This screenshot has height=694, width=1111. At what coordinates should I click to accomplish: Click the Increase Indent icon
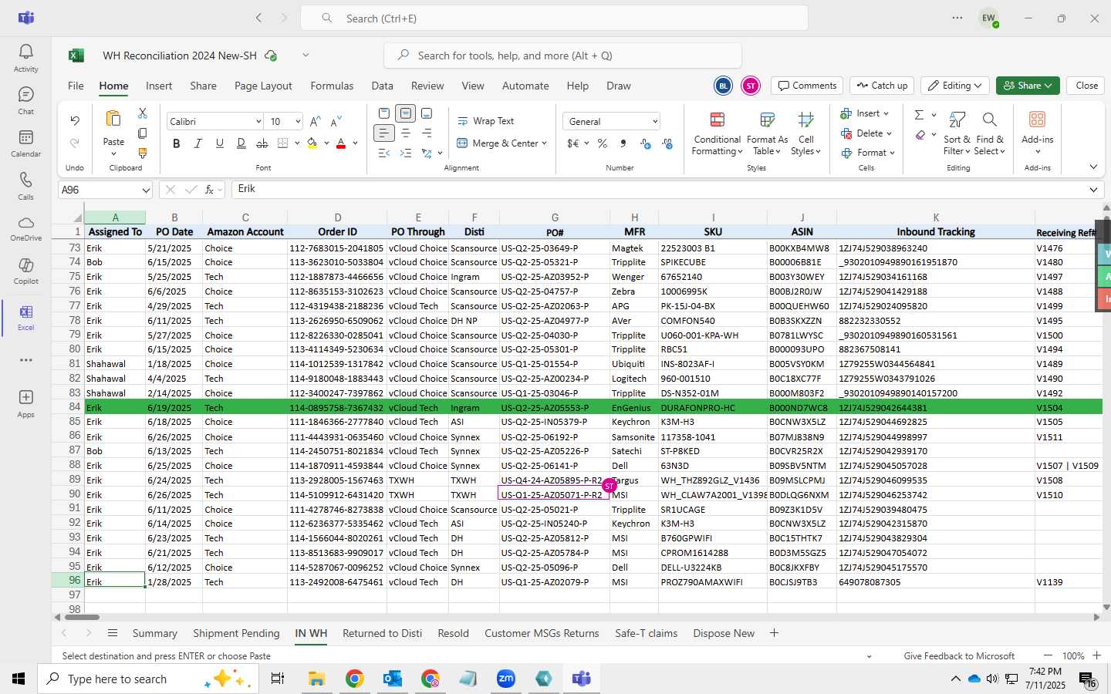pyautogui.click(x=406, y=153)
